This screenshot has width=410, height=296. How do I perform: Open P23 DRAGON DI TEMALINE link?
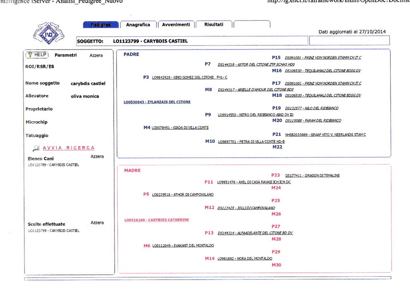click(312, 176)
